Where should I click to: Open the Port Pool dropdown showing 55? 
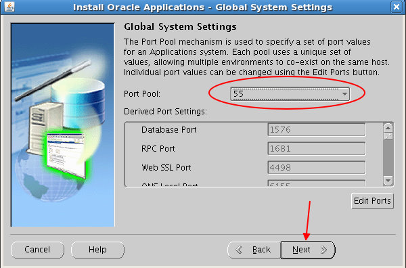click(290, 94)
